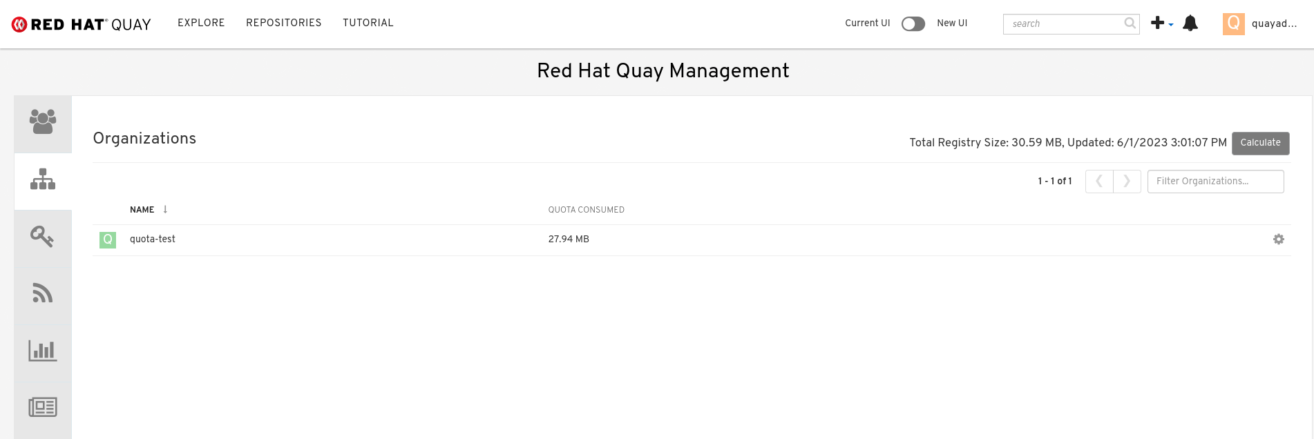
Task: Toggle switch between Current UI and New UI
Action: pos(913,23)
